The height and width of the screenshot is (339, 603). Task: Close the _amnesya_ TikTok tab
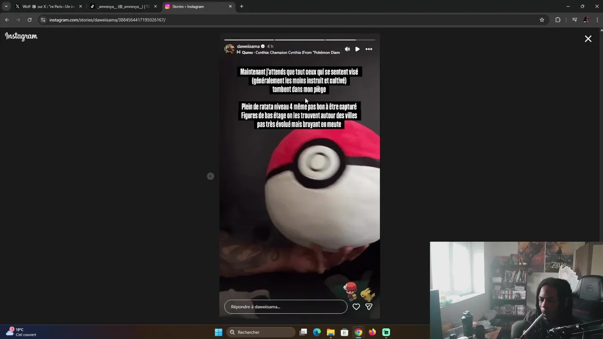tap(155, 7)
